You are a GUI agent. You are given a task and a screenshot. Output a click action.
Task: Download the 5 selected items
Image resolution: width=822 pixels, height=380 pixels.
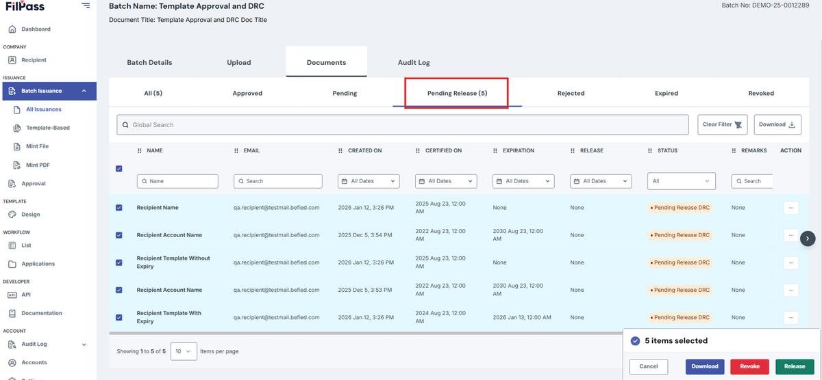705,366
